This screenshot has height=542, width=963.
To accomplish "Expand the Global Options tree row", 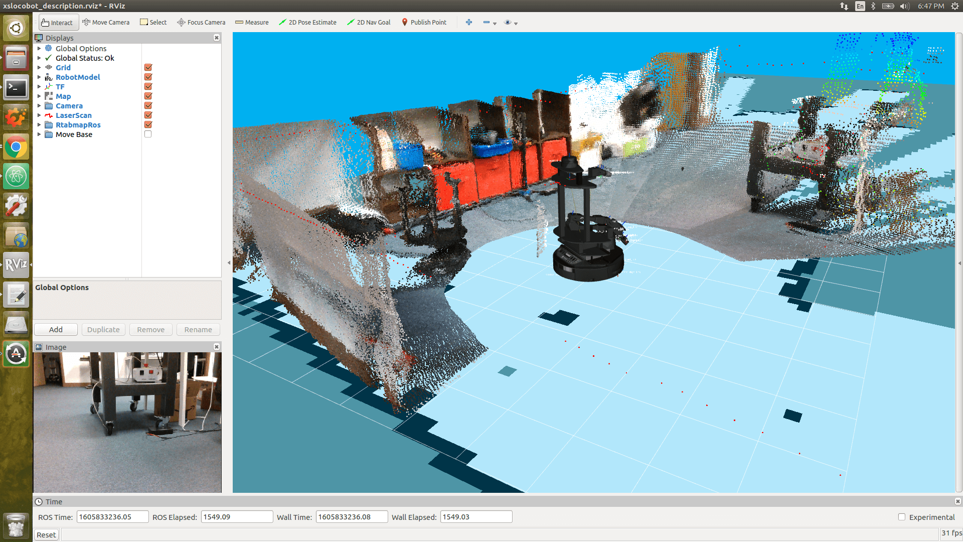I will [x=39, y=48].
